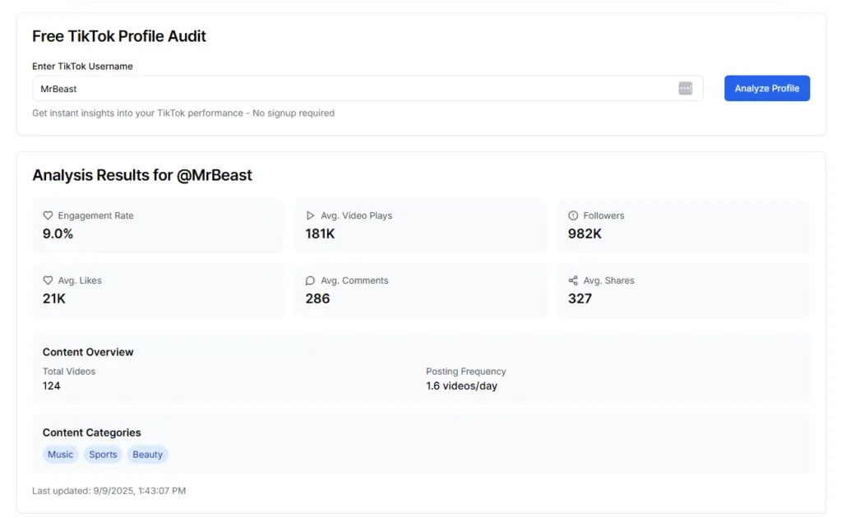Click the heart icon beside Engagement Rate

coord(49,215)
